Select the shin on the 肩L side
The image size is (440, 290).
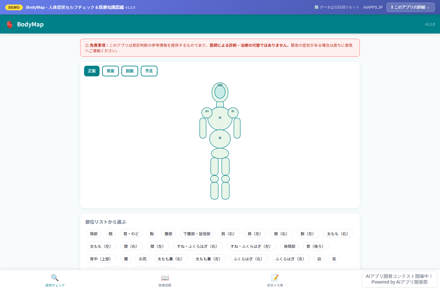click(x=225, y=191)
